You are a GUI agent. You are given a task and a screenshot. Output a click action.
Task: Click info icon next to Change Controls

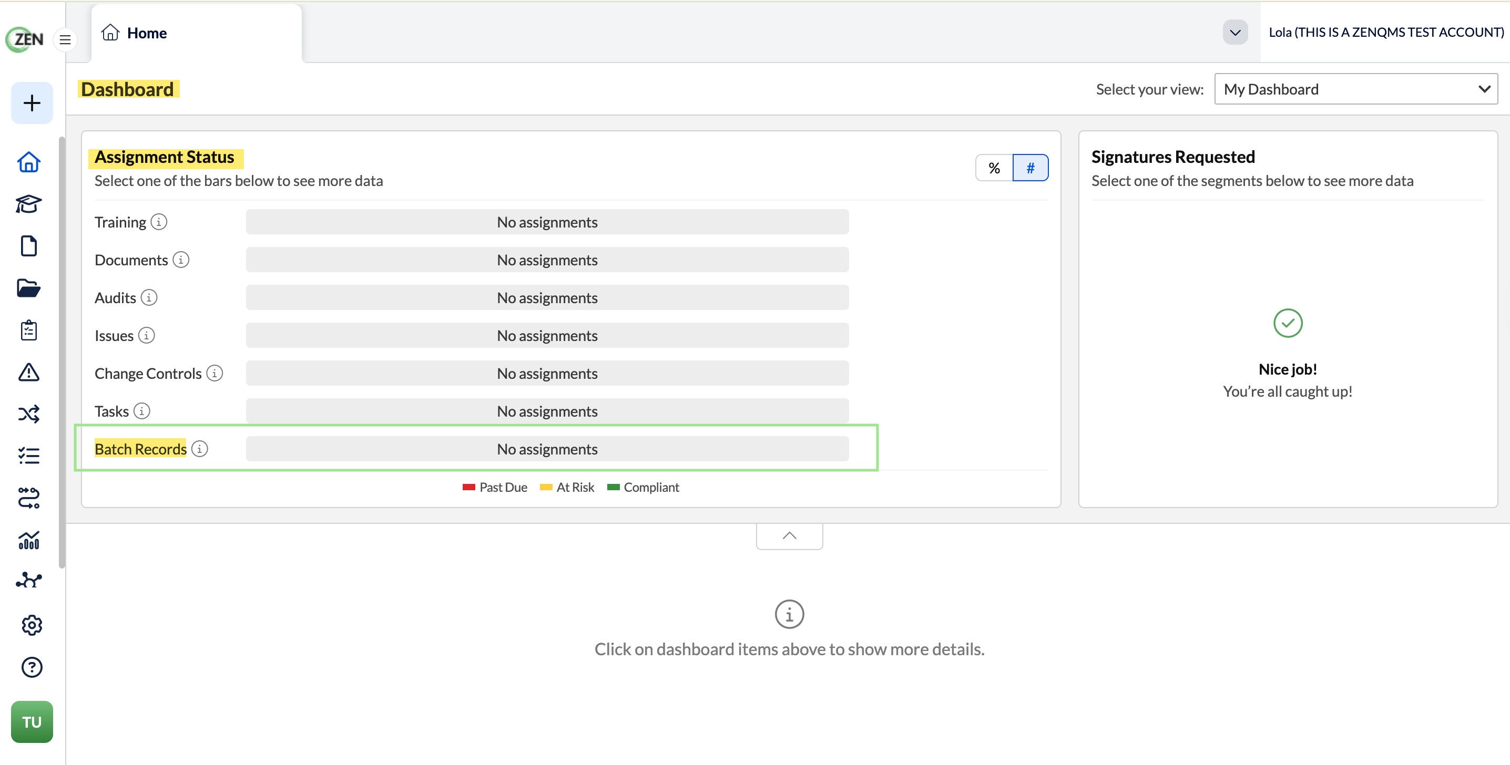pos(215,373)
